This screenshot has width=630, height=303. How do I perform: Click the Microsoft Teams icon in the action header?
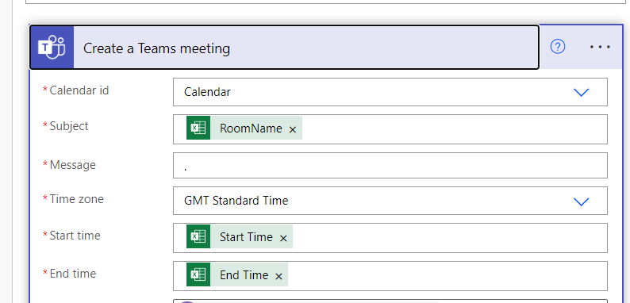52,48
